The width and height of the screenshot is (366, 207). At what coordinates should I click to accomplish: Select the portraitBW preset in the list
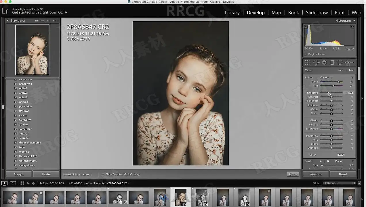coord(26,106)
